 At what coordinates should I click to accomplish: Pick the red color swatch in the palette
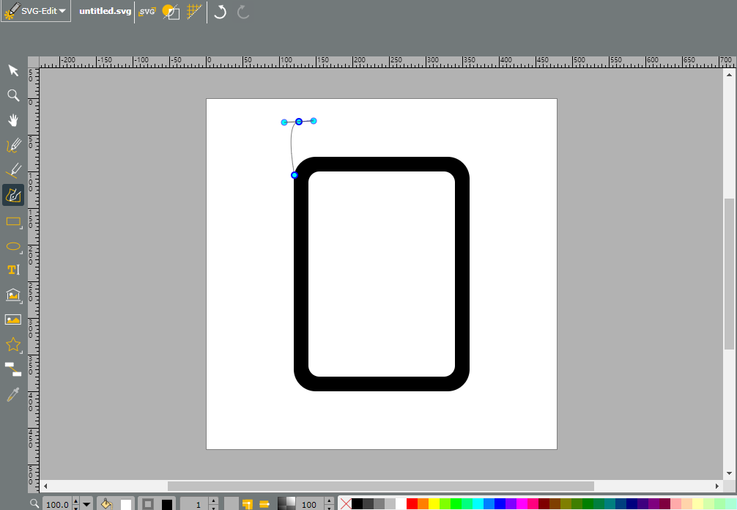click(x=412, y=504)
